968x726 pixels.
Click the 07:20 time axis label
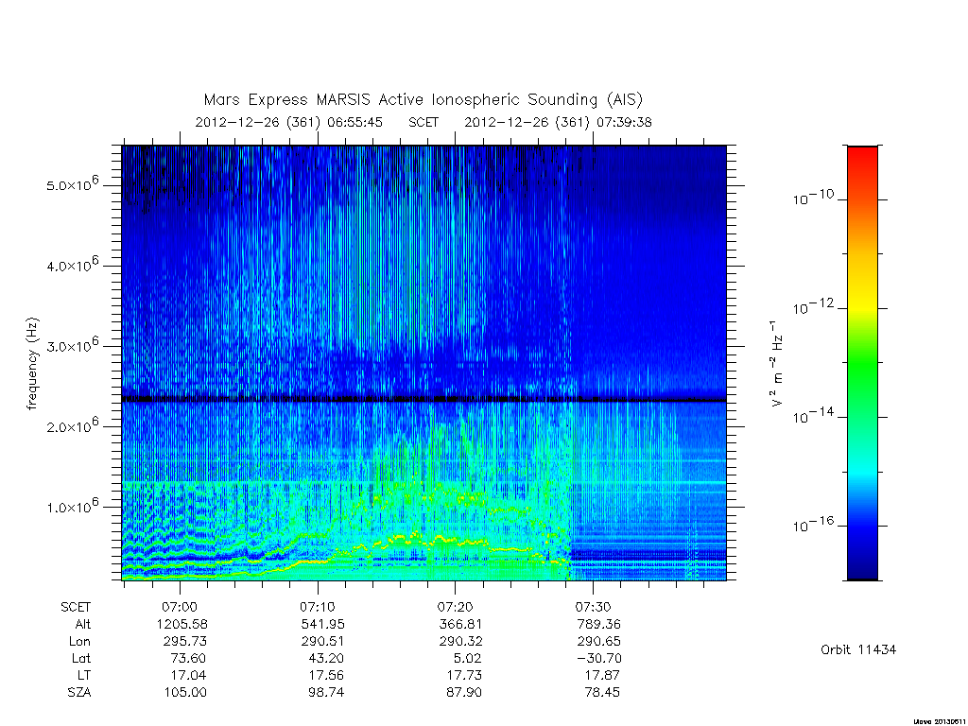tap(456, 607)
